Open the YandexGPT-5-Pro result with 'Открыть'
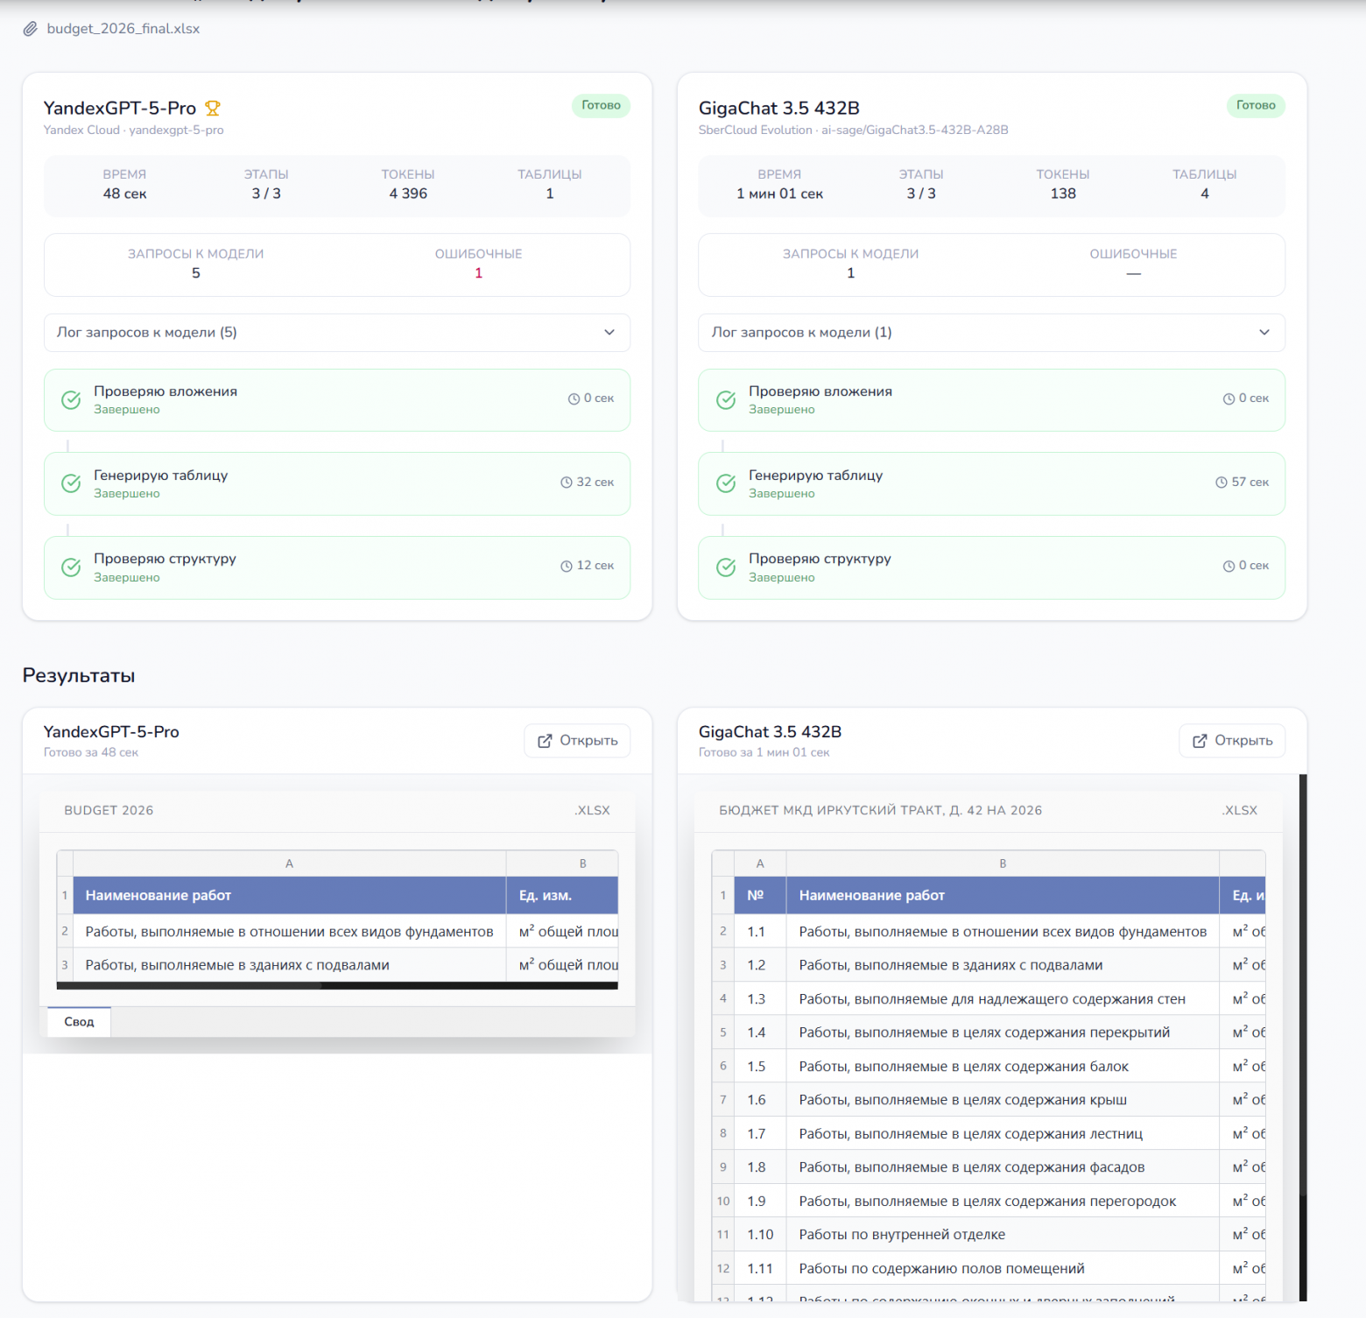Screen dimensions: 1366x1318 pos(577,741)
